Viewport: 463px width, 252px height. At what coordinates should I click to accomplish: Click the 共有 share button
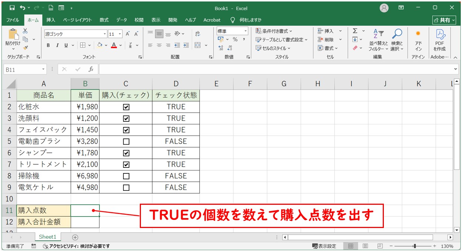[444, 20]
